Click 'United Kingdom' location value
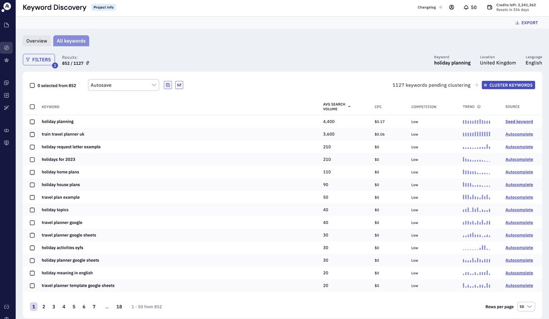549x319 pixels. click(498, 63)
